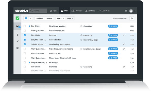Check the 'Please share this email' row checkbox
Screen dimensions: 151x91
coord(25,58)
